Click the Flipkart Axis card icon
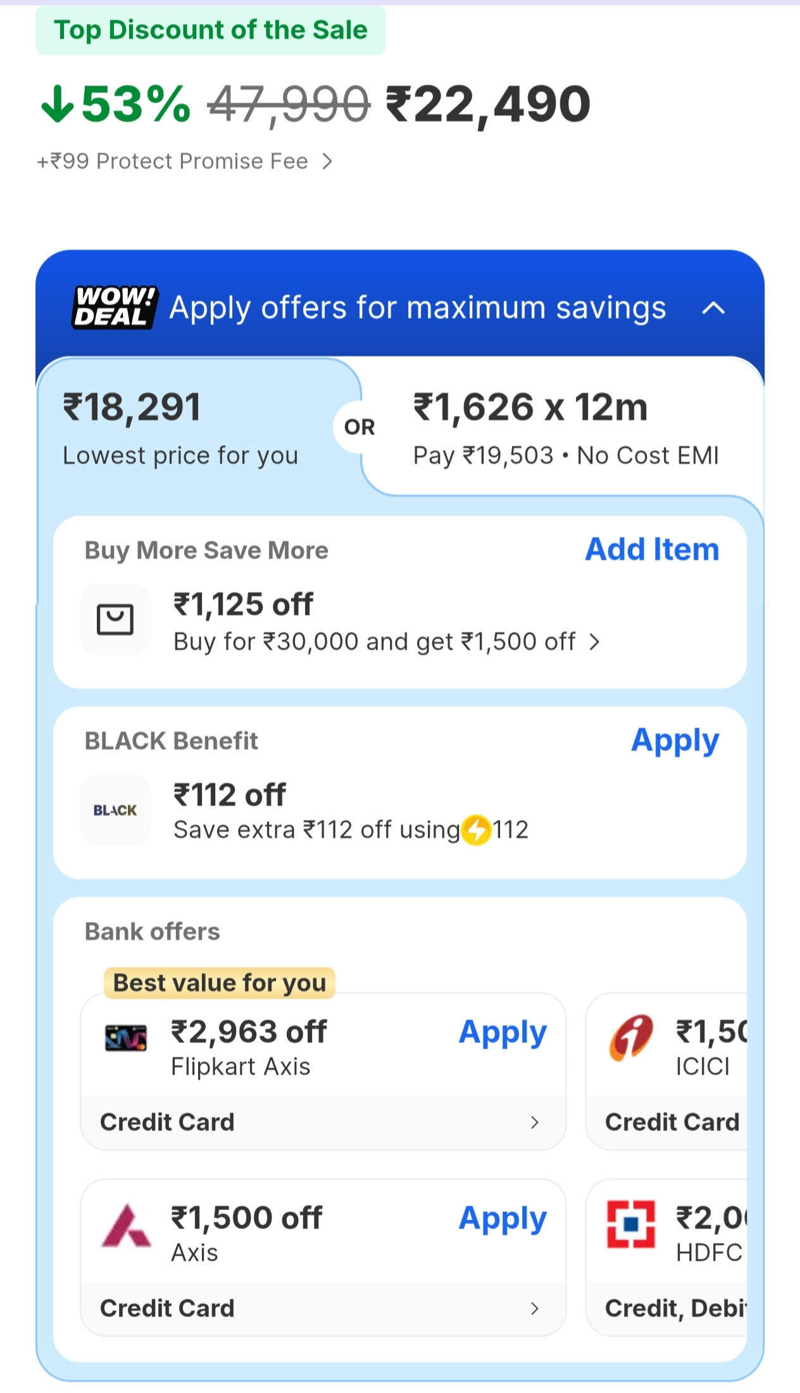 pyautogui.click(x=125, y=1037)
